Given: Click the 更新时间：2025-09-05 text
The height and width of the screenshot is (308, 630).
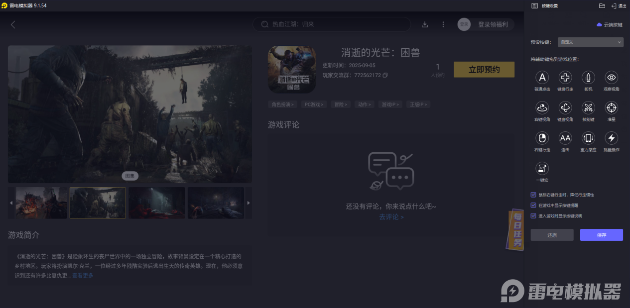Looking at the screenshot, I should (349, 66).
